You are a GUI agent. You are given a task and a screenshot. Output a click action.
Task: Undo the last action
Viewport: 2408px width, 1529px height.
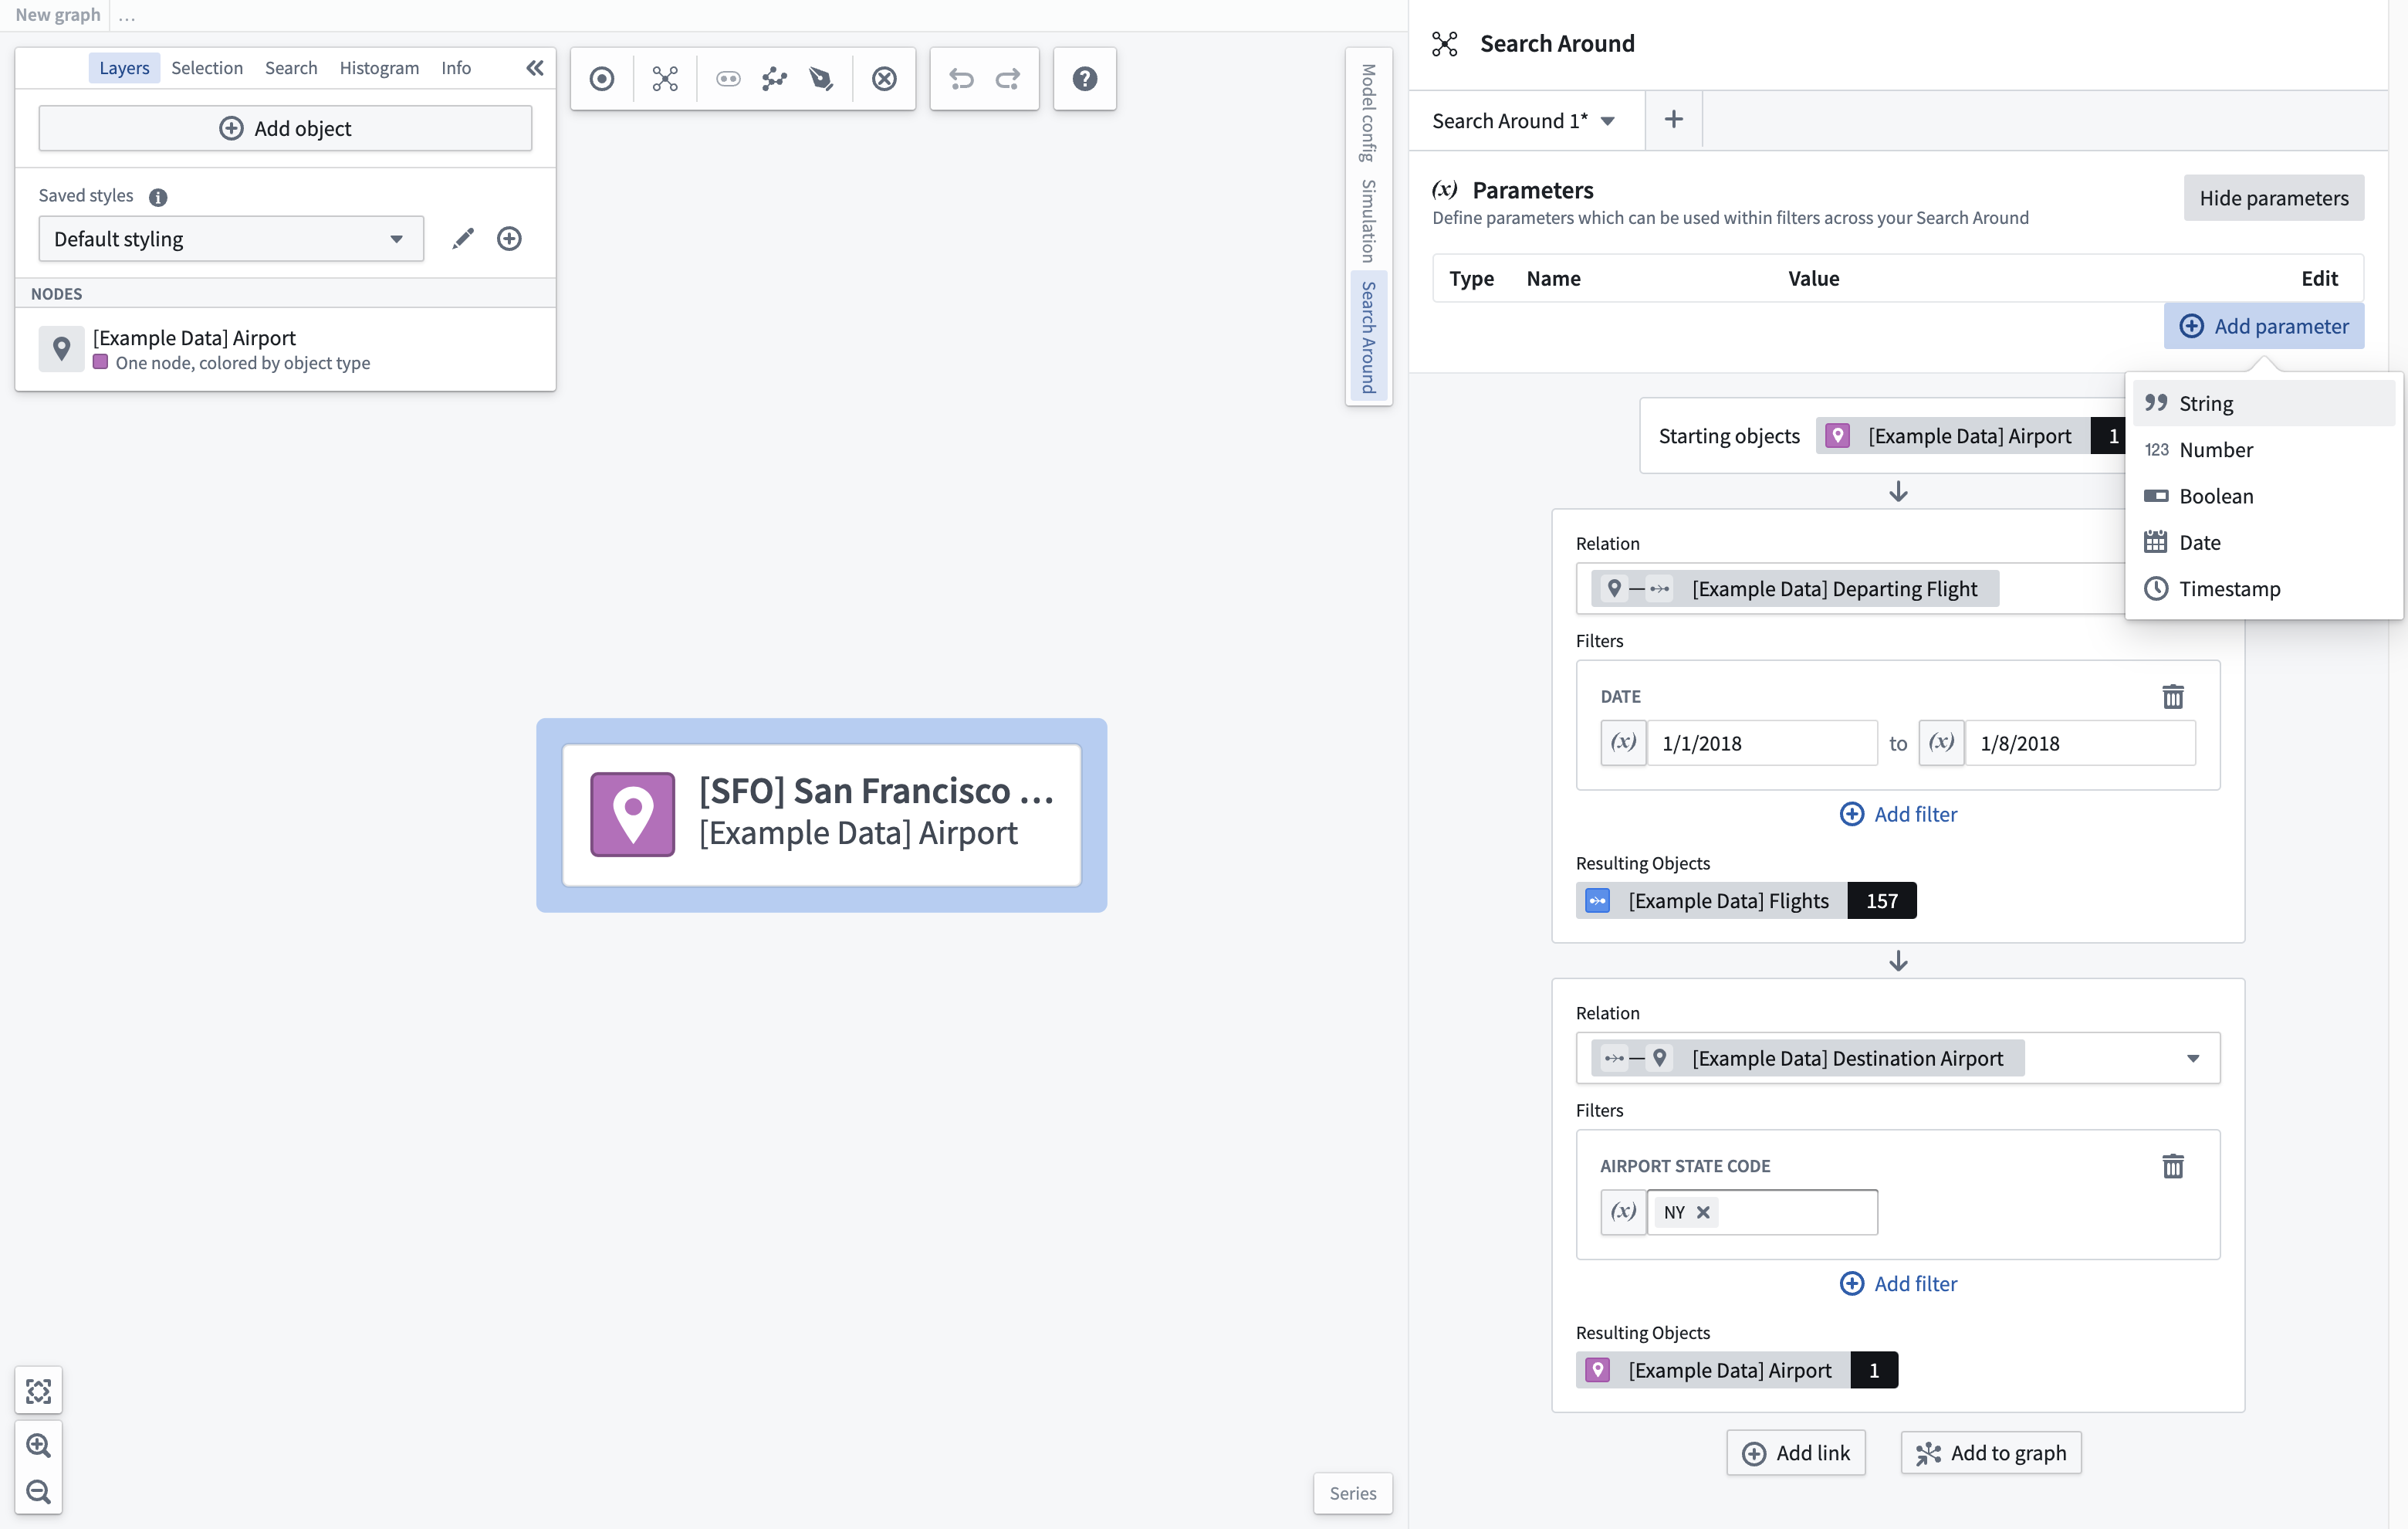click(961, 79)
